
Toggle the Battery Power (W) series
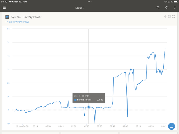coord(17,22)
